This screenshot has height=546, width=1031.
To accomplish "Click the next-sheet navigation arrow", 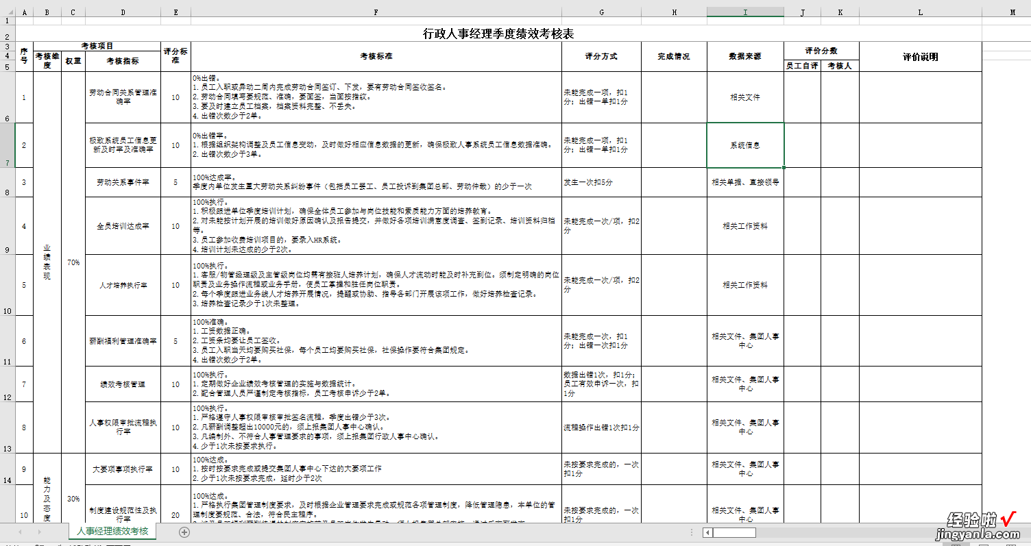I will click(x=40, y=532).
